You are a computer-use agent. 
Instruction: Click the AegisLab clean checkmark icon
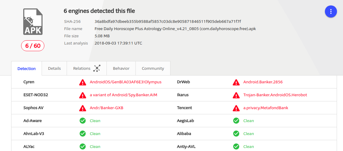pos(236,121)
